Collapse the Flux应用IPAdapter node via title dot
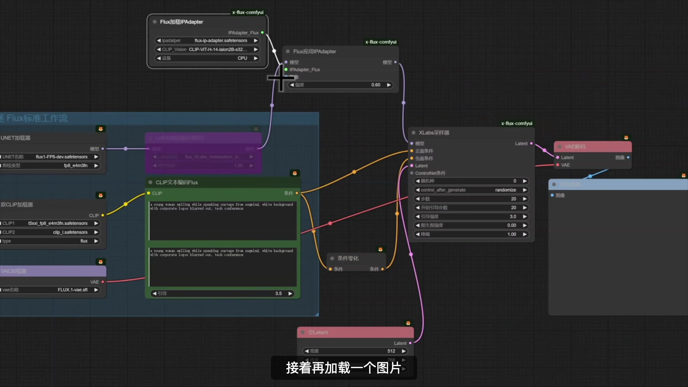The width and height of the screenshot is (688, 387). tap(288, 51)
